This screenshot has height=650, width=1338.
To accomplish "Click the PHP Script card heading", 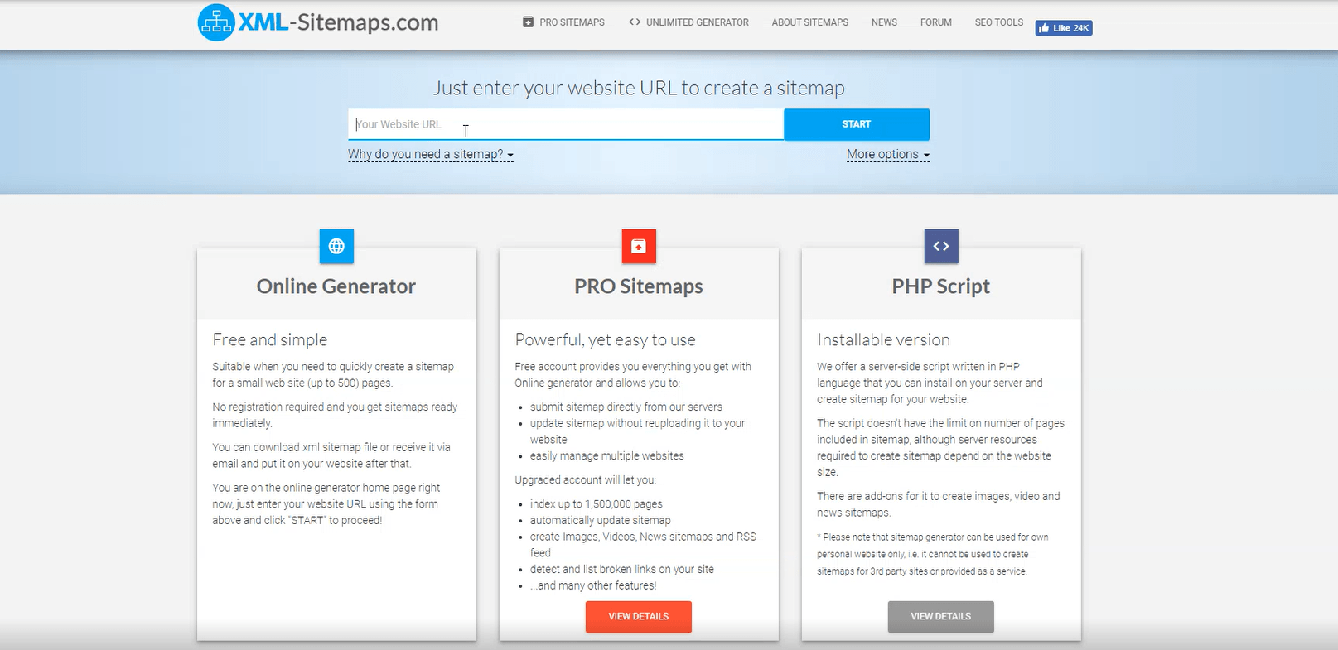I will point(941,286).
